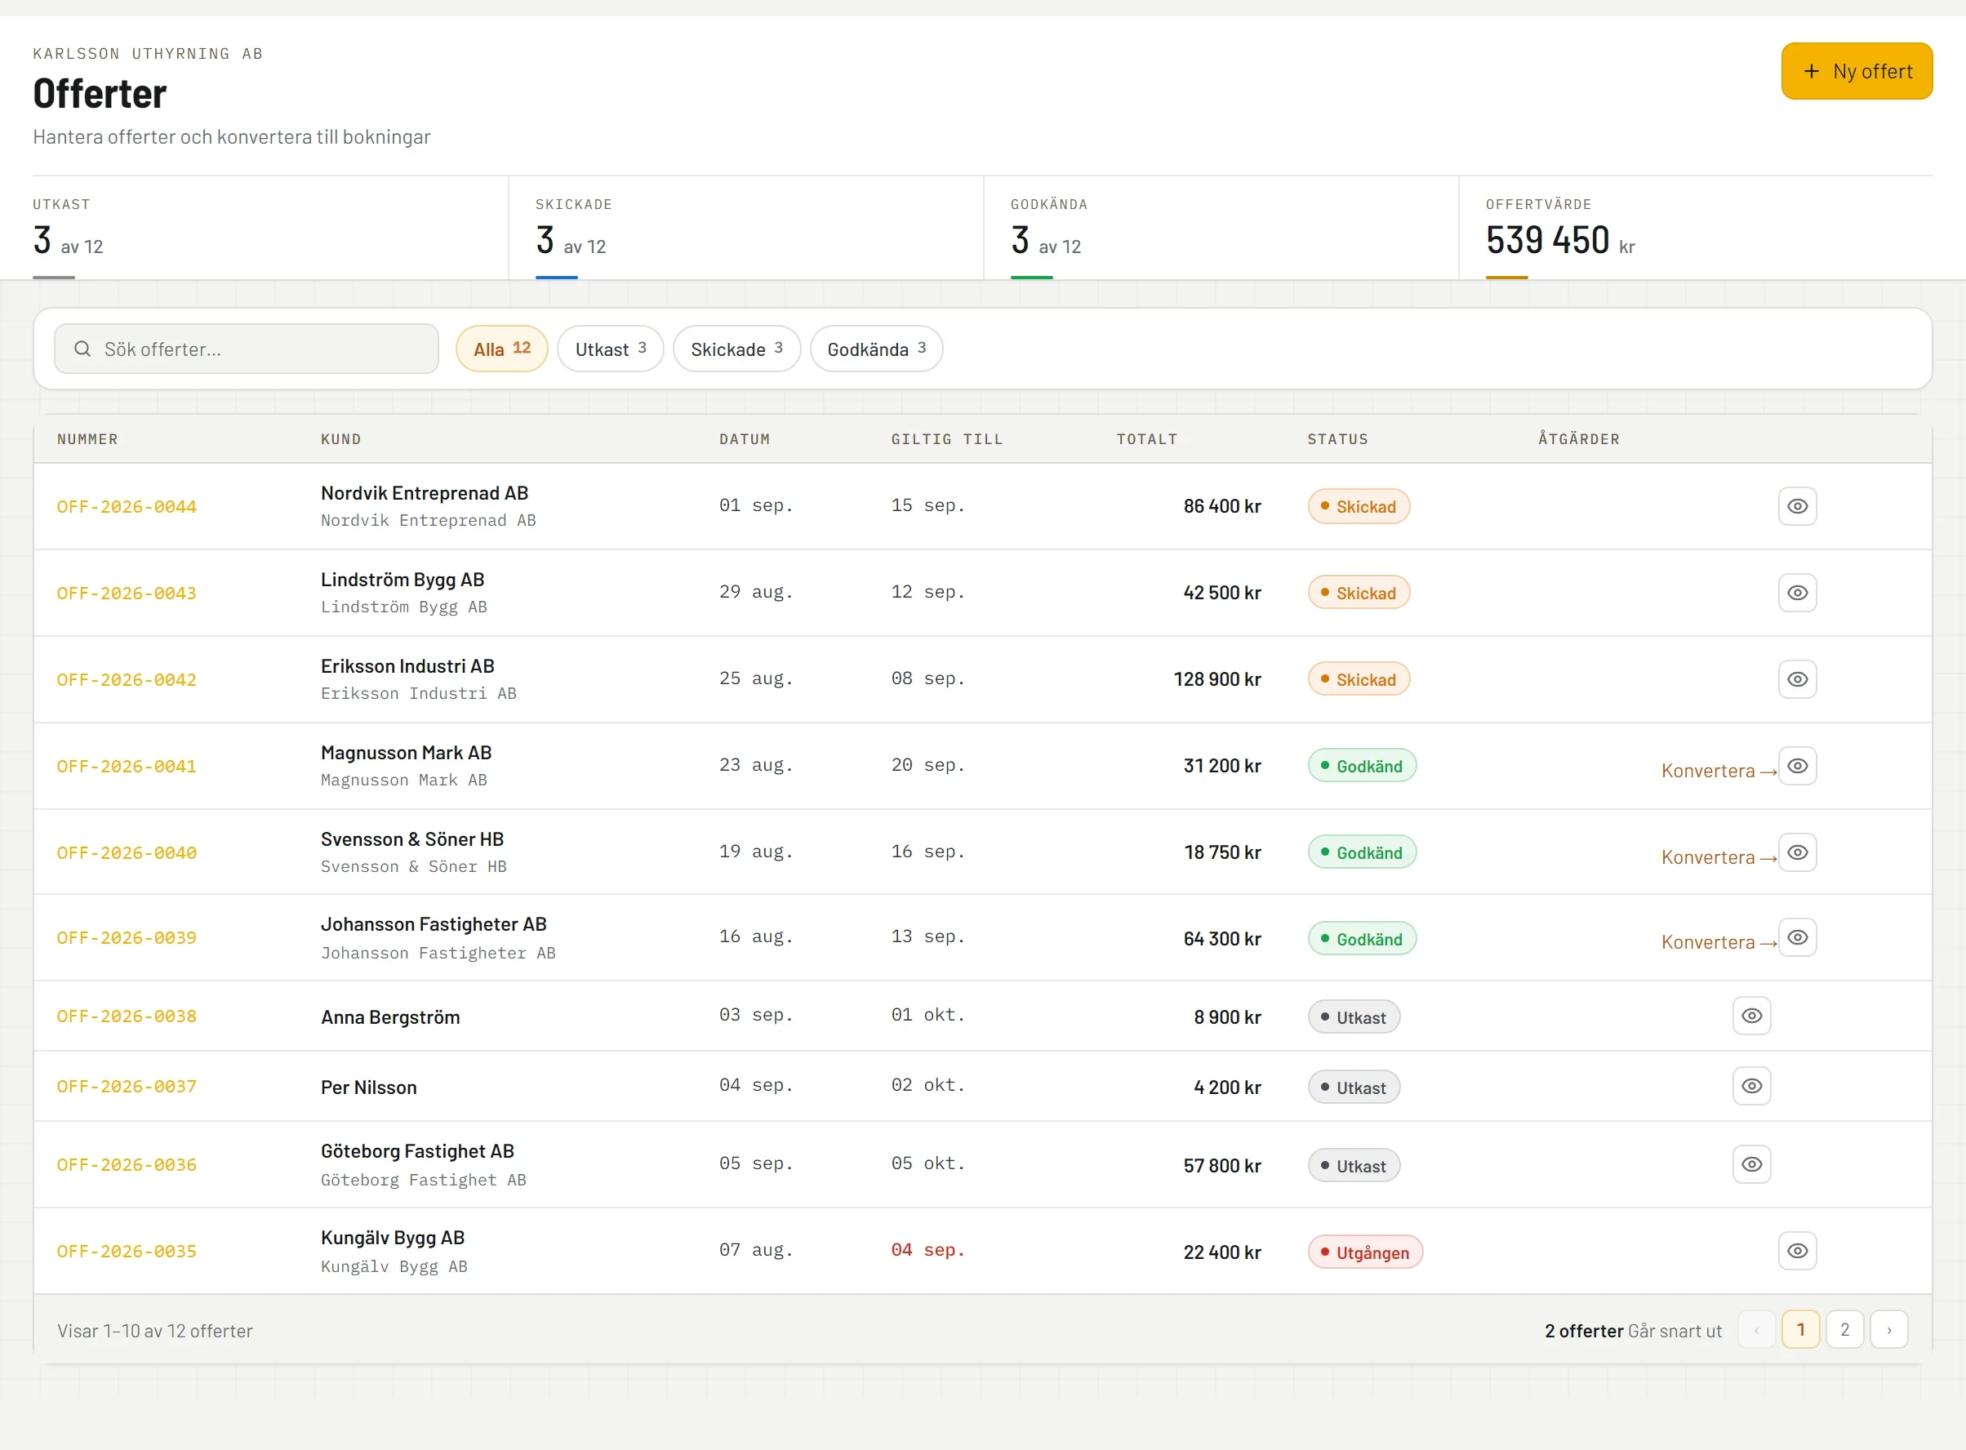Show only Skickade offers

point(736,349)
